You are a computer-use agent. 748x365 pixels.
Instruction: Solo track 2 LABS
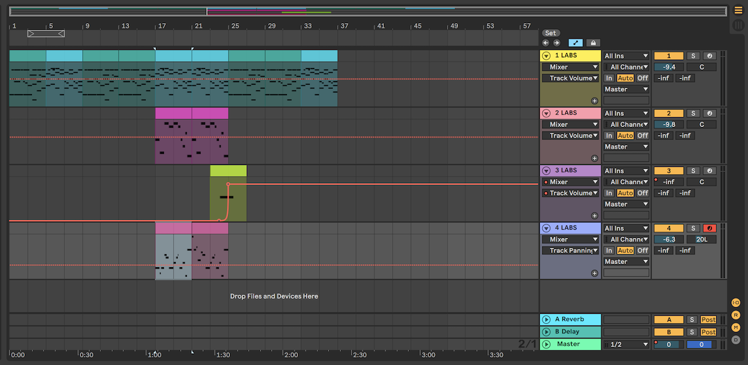tap(692, 113)
